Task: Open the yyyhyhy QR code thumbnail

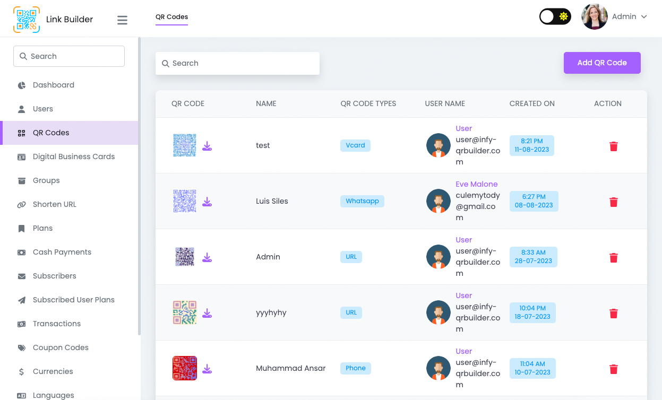Action: click(x=185, y=312)
